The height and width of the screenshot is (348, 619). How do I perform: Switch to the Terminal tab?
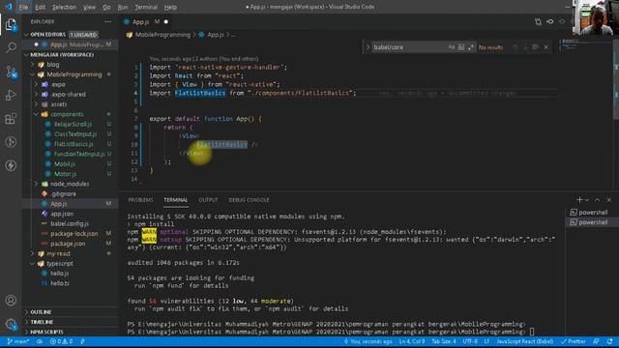click(176, 200)
